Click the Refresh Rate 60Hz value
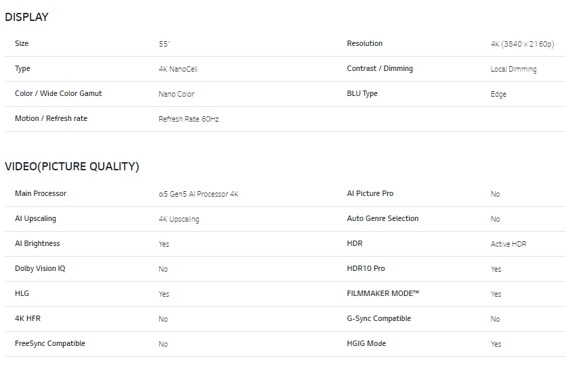 (x=188, y=119)
